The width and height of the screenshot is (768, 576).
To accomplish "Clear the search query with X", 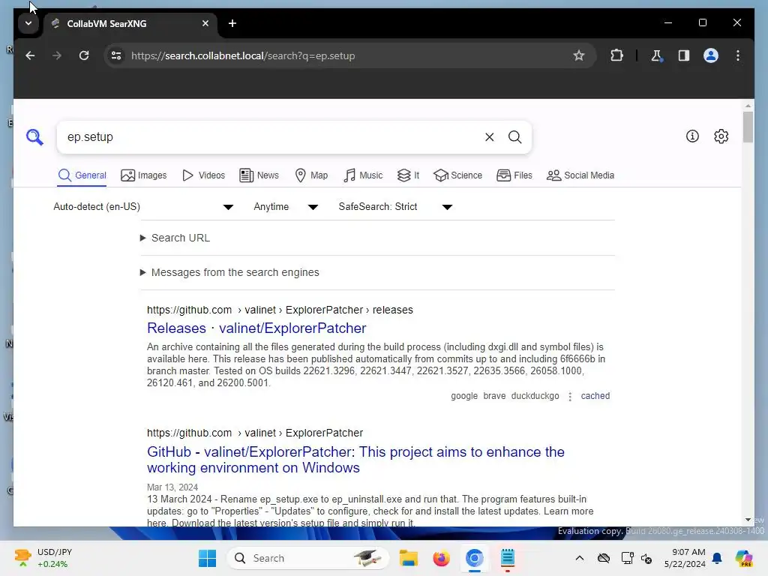I will coord(489,137).
